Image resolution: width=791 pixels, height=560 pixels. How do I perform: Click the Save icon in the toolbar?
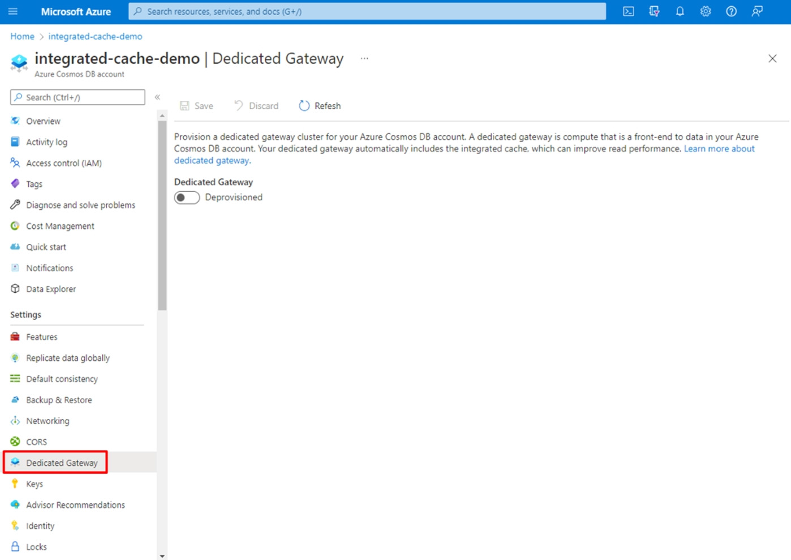[x=184, y=106]
